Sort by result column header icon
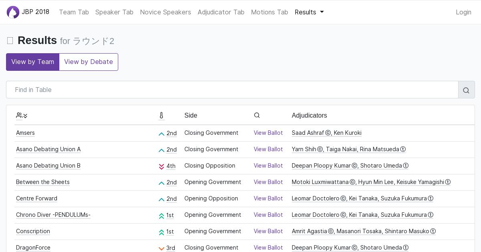 [162, 116]
